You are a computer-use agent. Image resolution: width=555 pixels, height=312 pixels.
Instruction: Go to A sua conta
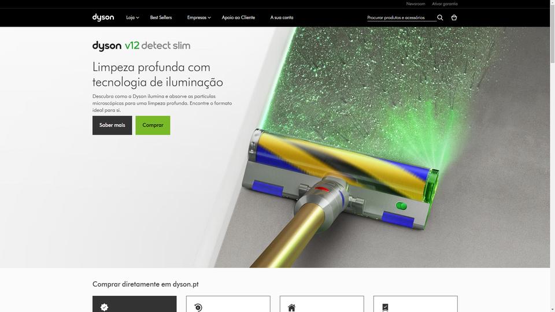282,17
